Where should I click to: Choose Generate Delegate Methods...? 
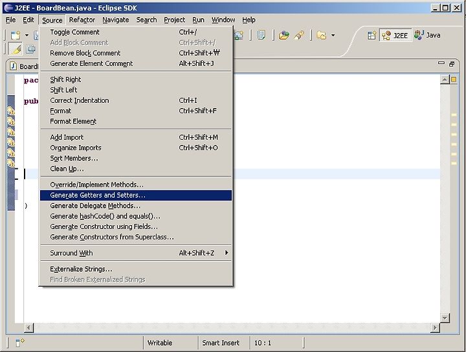coord(136,206)
